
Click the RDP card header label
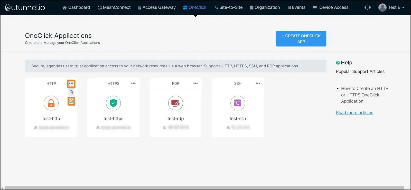tap(175, 83)
